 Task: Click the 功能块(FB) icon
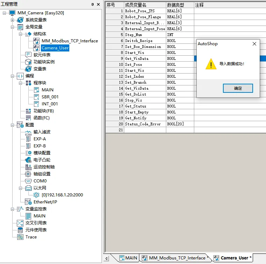click(x=28, y=111)
